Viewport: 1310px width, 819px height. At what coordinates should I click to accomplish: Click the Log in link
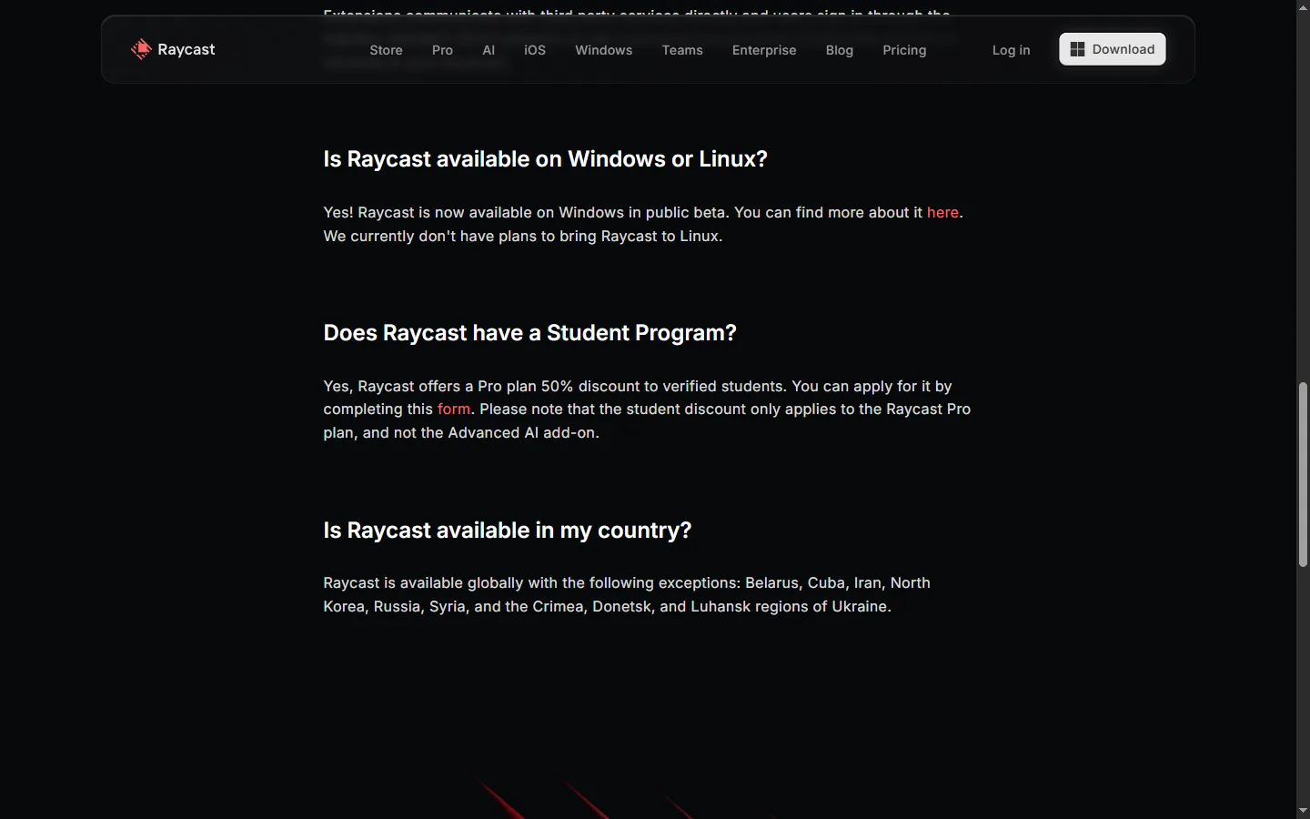1011,50
